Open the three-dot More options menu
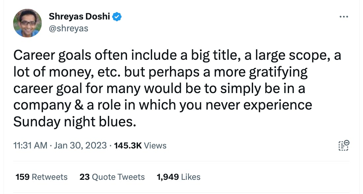This screenshot has height=194, width=363. click(344, 16)
